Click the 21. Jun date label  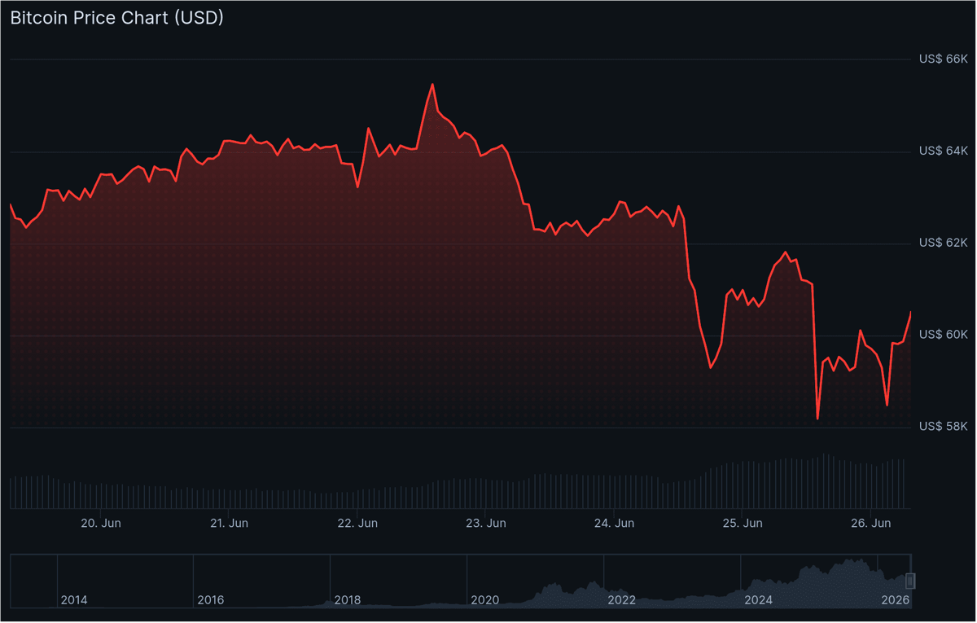[x=229, y=523]
